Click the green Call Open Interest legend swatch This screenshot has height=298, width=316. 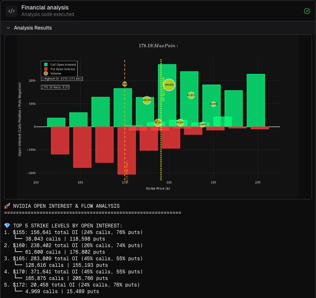(x=46, y=64)
